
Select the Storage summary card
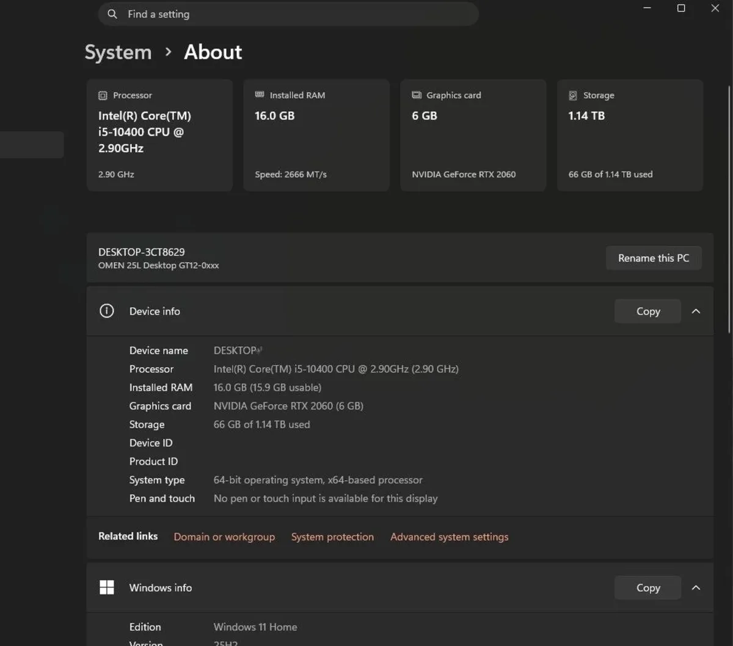[x=630, y=135]
